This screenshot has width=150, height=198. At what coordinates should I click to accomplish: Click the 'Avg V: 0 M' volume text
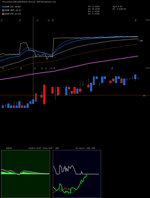pyautogui.click(x=117, y=6)
